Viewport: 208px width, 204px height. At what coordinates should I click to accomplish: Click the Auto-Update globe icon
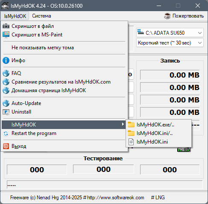pyautogui.click(x=6, y=103)
